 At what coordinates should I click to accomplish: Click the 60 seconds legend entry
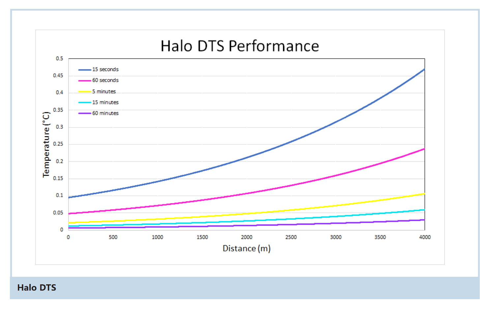click(98, 80)
